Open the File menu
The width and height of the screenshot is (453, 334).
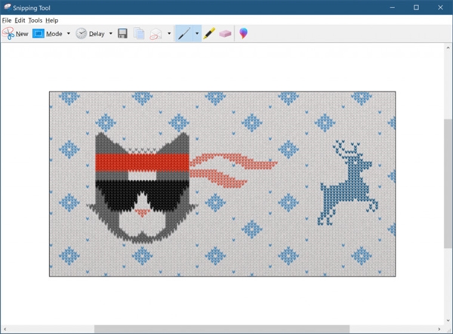pyautogui.click(x=7, y=20)
